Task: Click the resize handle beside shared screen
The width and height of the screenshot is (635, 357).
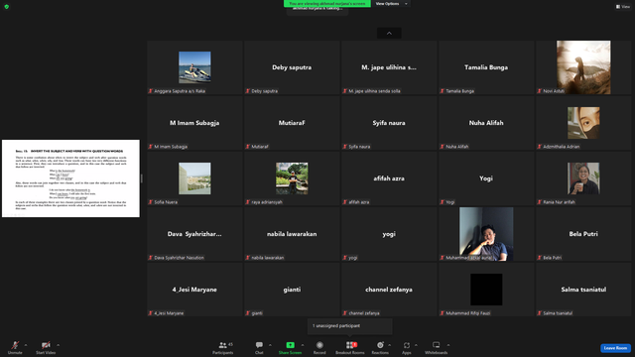Action: point(141,178)
